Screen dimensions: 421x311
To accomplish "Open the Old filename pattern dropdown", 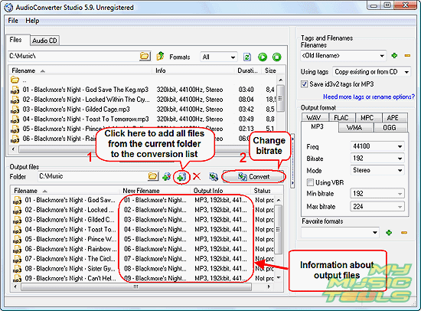I will [344, 56].
